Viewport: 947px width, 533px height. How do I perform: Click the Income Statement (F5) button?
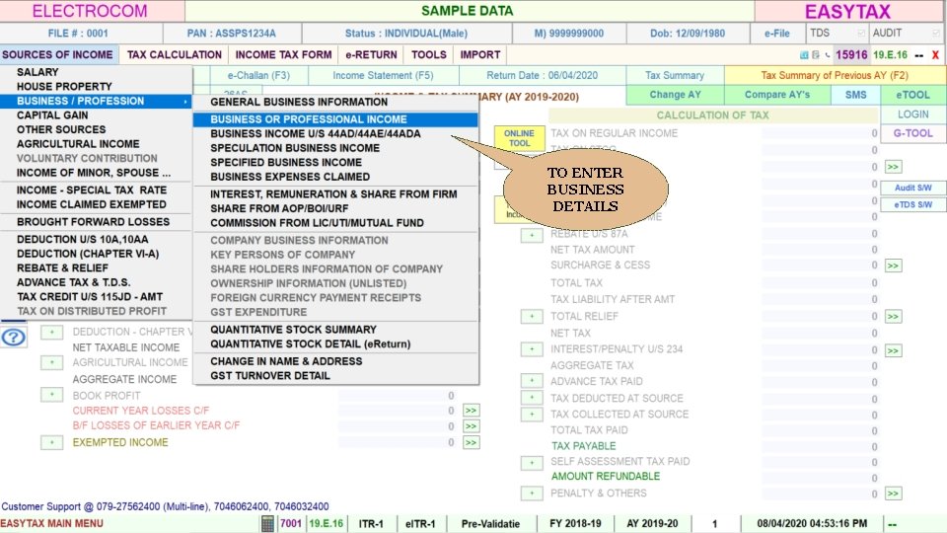click(383, 76)
